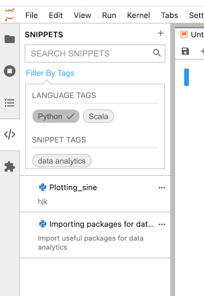Open more options for Importing packages snippet
The width and height of the screenshot is (204, 296).
coord(162,224)
